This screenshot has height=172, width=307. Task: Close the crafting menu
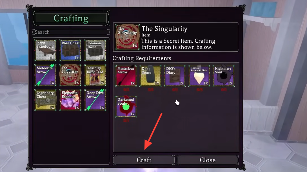[x=208, y=160]
